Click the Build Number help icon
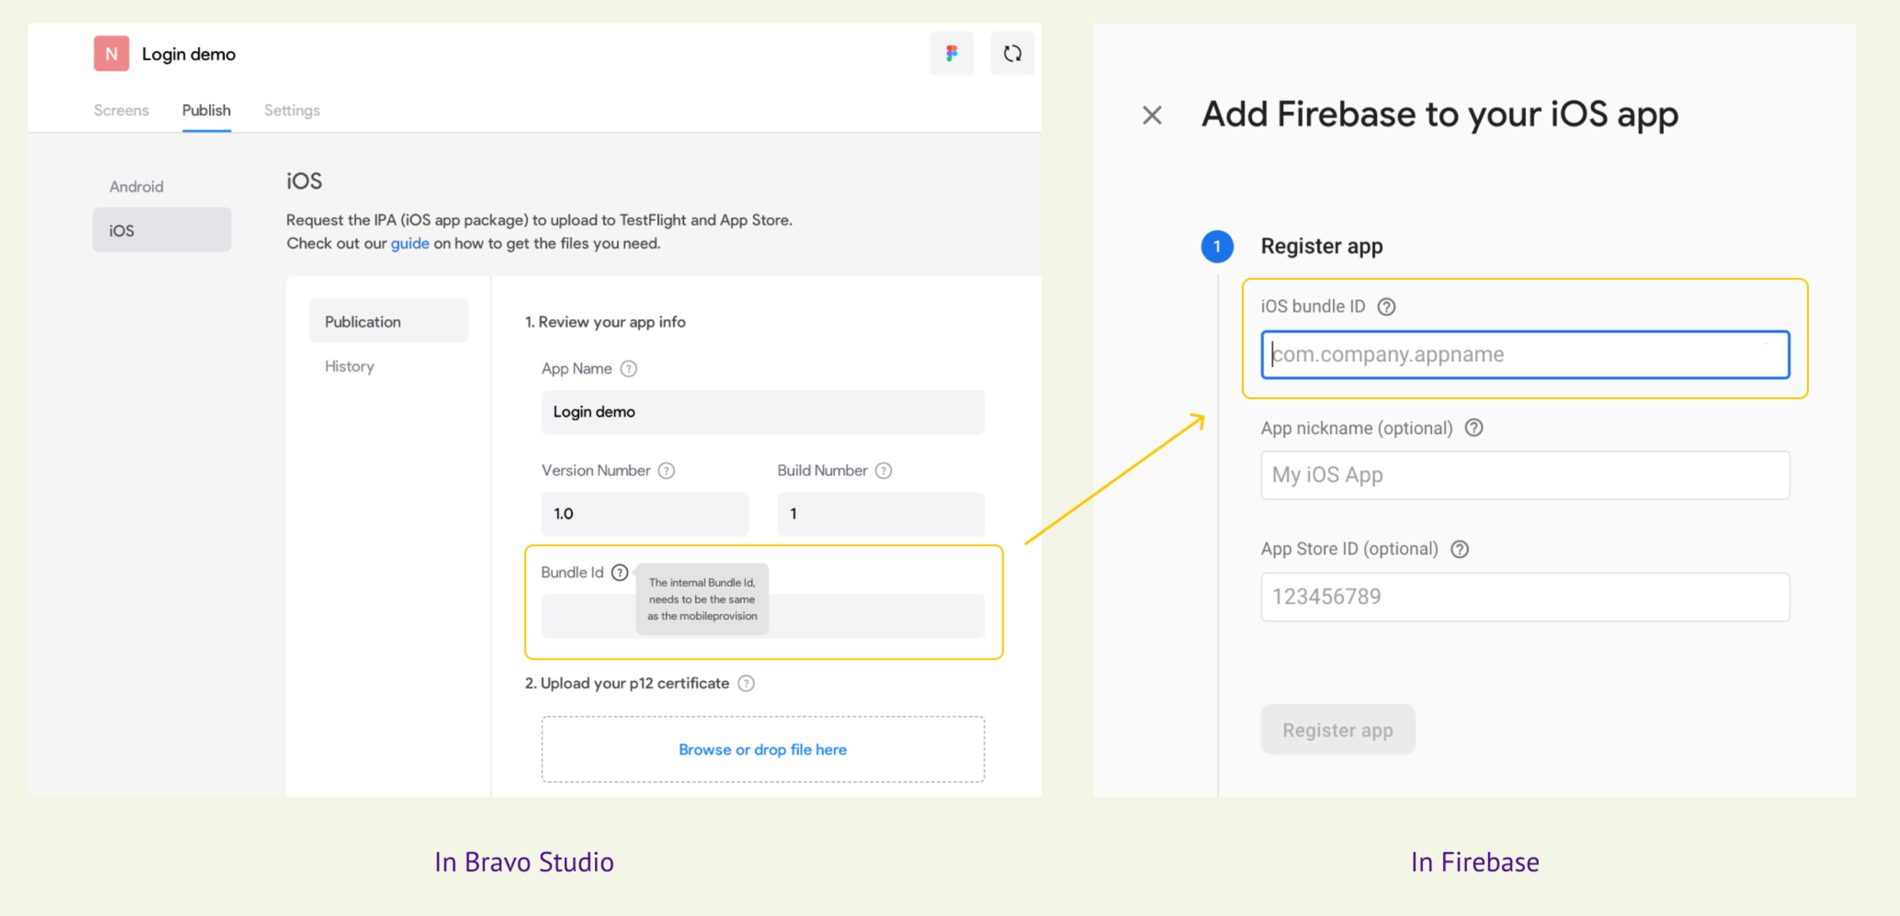 [883, 470]
